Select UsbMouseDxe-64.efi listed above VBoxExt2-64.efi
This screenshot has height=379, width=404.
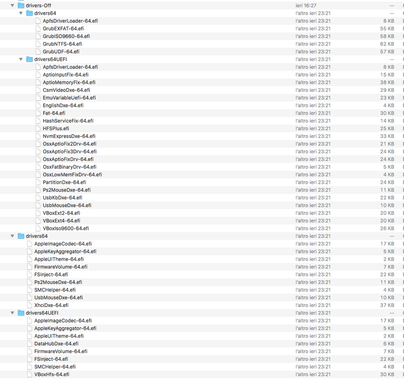click(67, 205)
